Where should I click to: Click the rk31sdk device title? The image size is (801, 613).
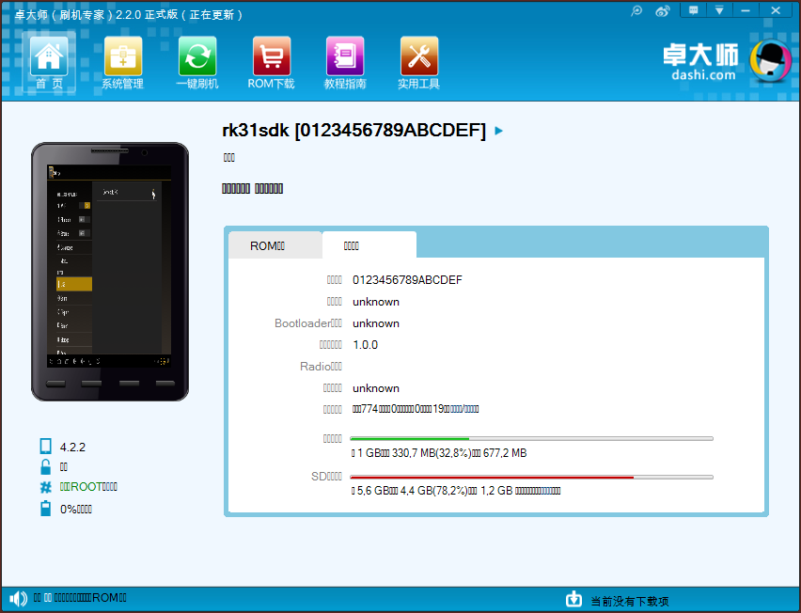coord(353,131)
